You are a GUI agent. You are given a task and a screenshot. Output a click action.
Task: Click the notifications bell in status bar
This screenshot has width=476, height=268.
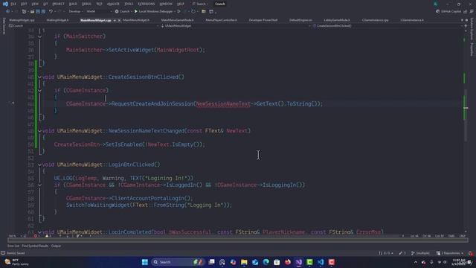click(x=471, y=253)
